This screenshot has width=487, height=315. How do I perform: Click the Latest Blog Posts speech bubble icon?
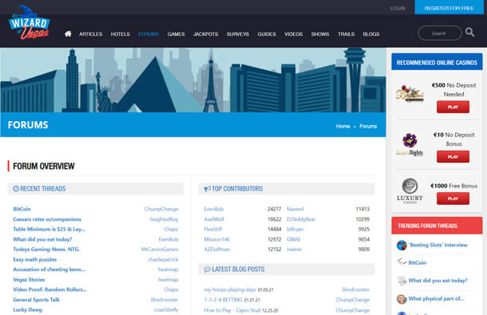207,270
